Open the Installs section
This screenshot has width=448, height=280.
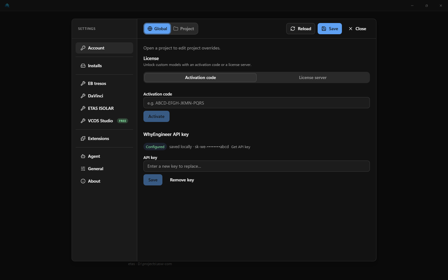click(x=104, y=66)
